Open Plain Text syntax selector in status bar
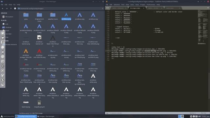The image size is (210, 118). click(x=203, y=113)
